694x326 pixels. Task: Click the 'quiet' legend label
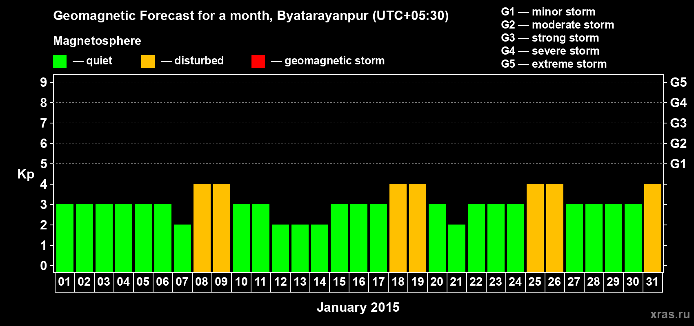(99, 61)
